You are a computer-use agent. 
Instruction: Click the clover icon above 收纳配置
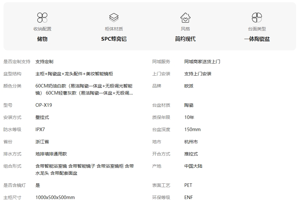[42, 18]
